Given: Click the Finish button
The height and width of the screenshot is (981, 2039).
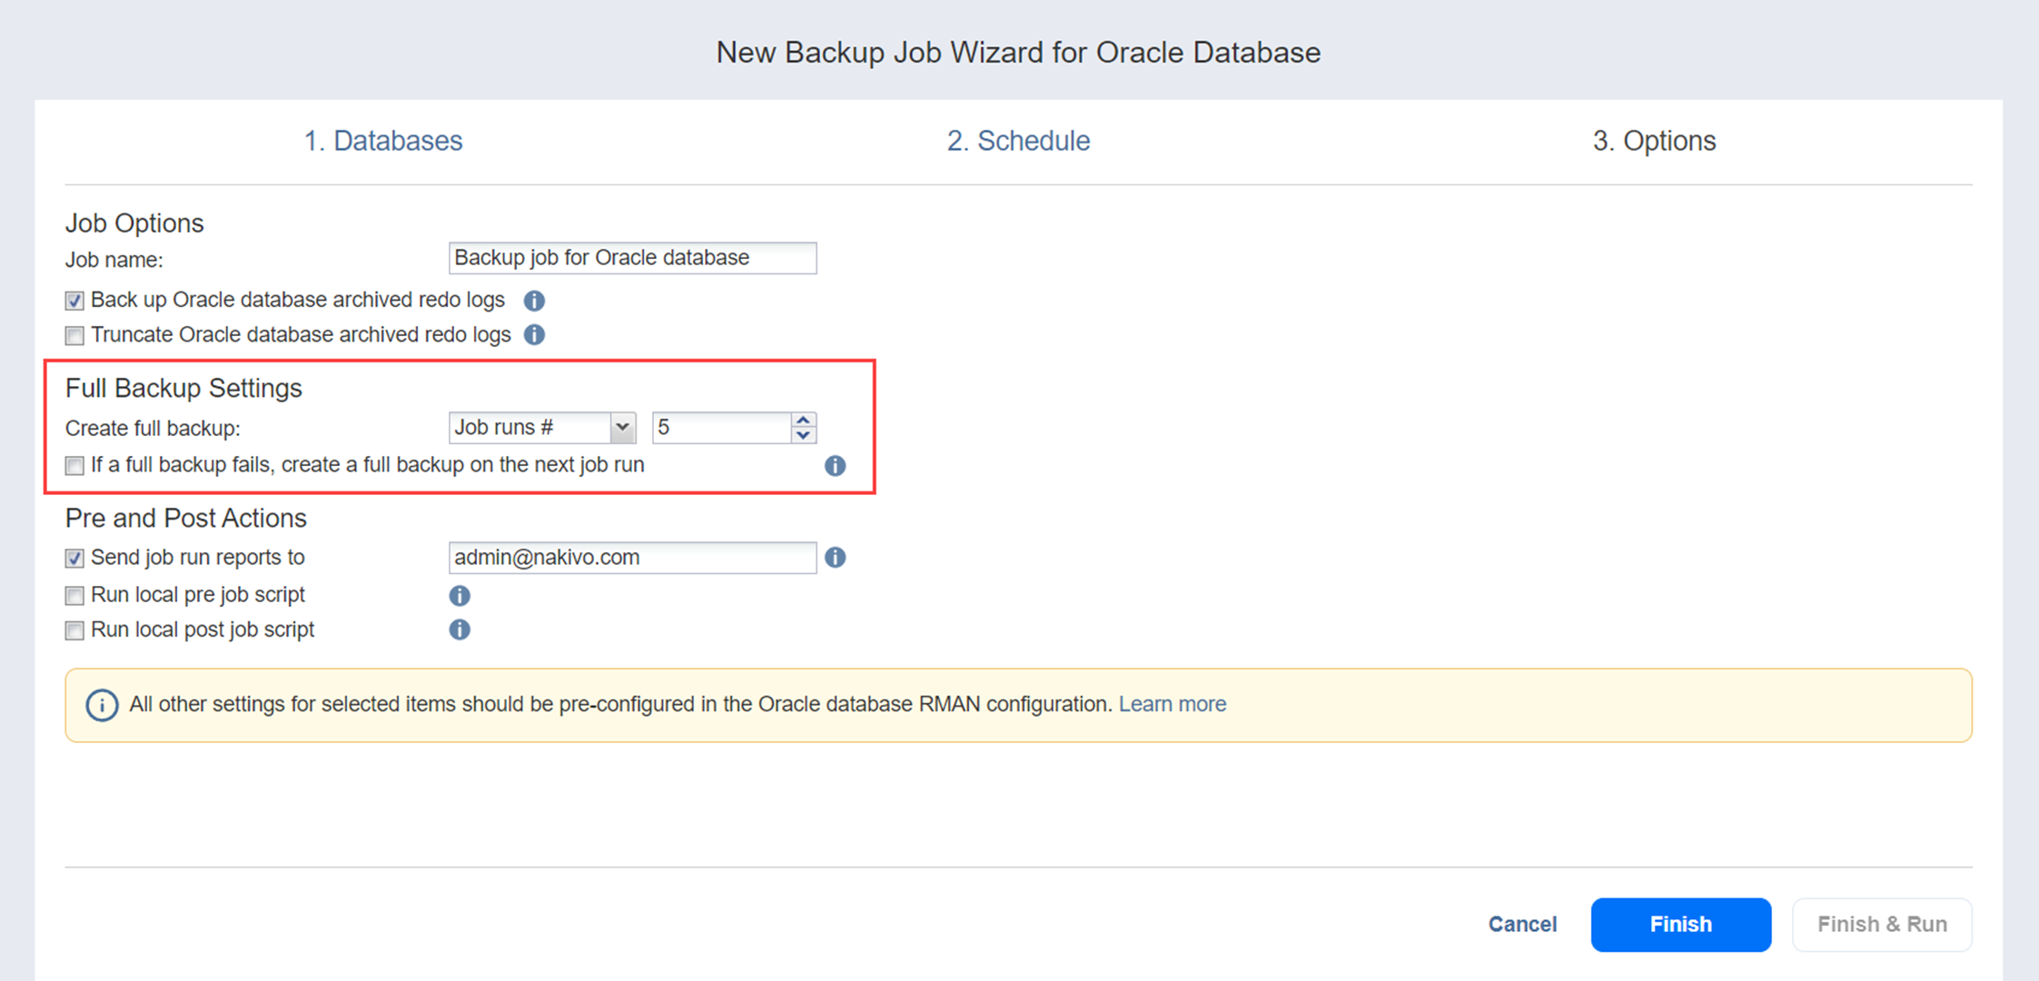Looking at the screenshot, I should pos(1680,925).
